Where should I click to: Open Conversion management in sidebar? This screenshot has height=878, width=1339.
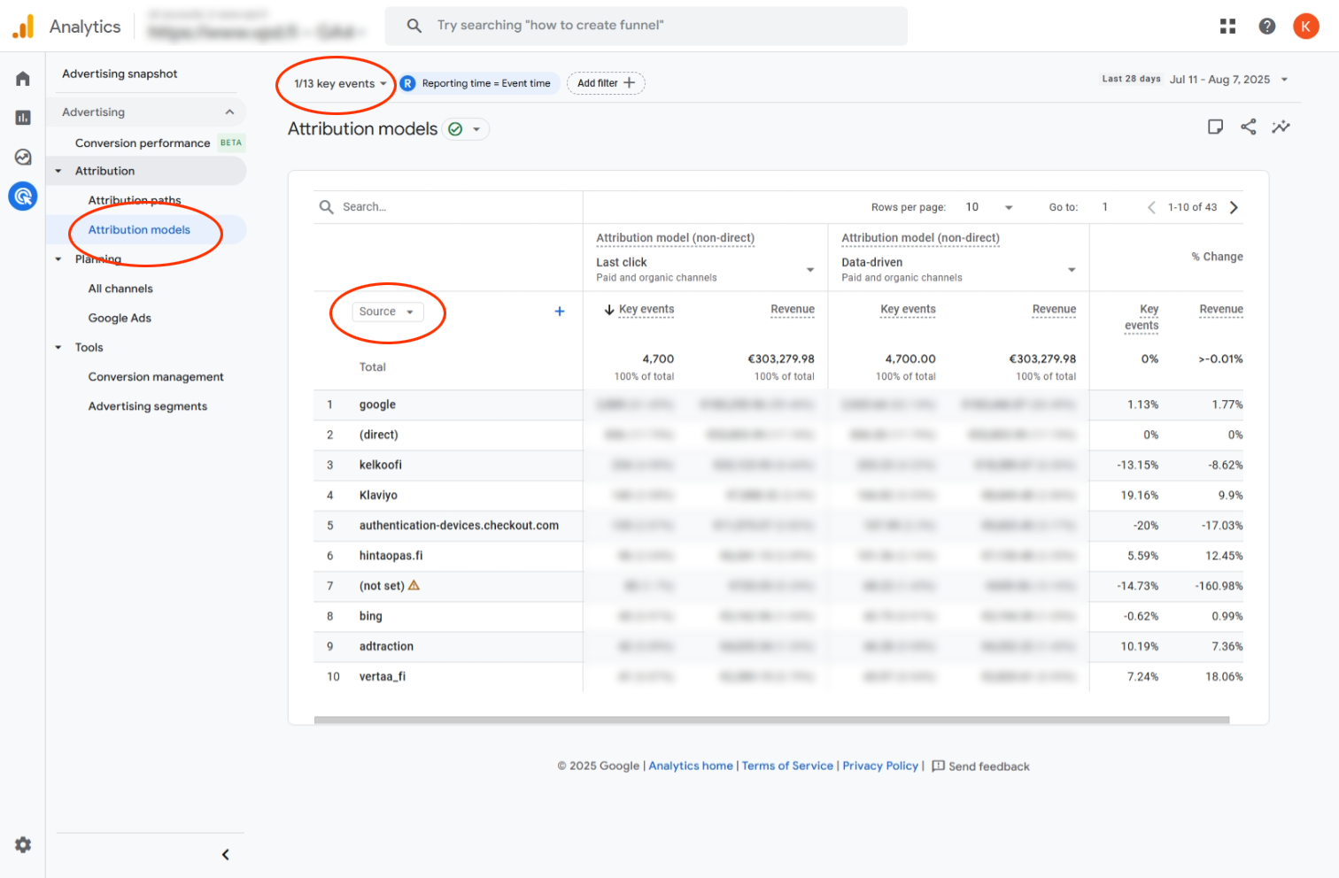click(x=156, y=377)
